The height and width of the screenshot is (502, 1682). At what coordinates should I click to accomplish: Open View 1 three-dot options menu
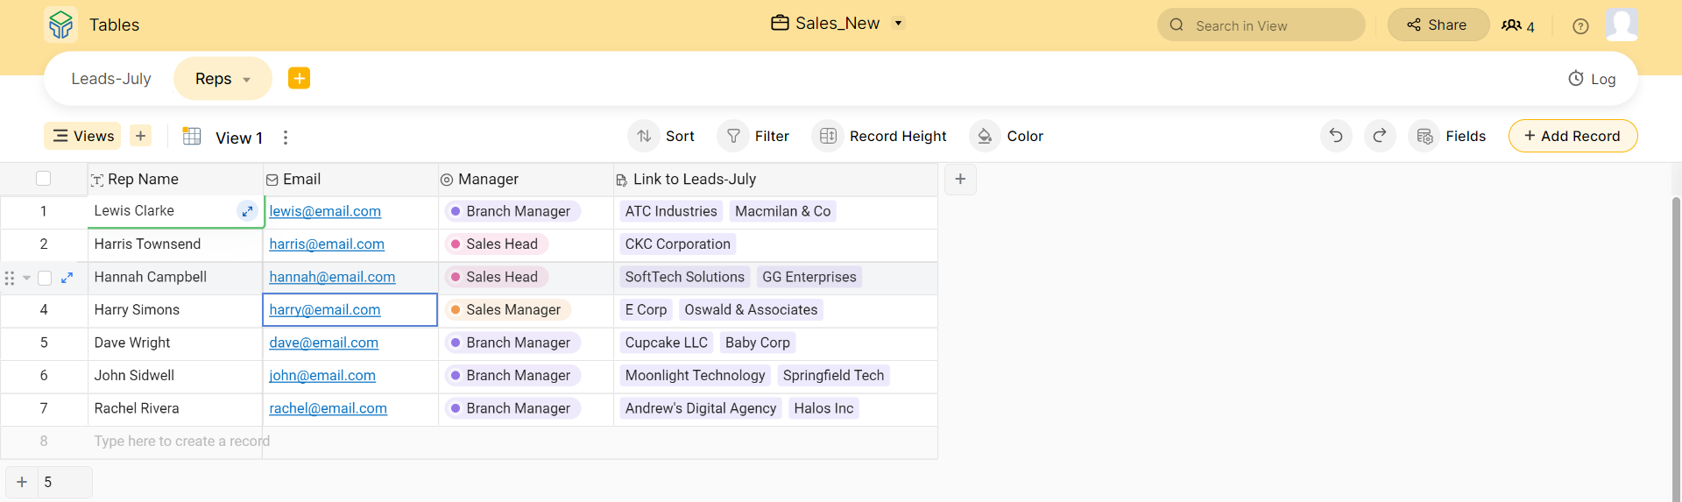point(286,138)
